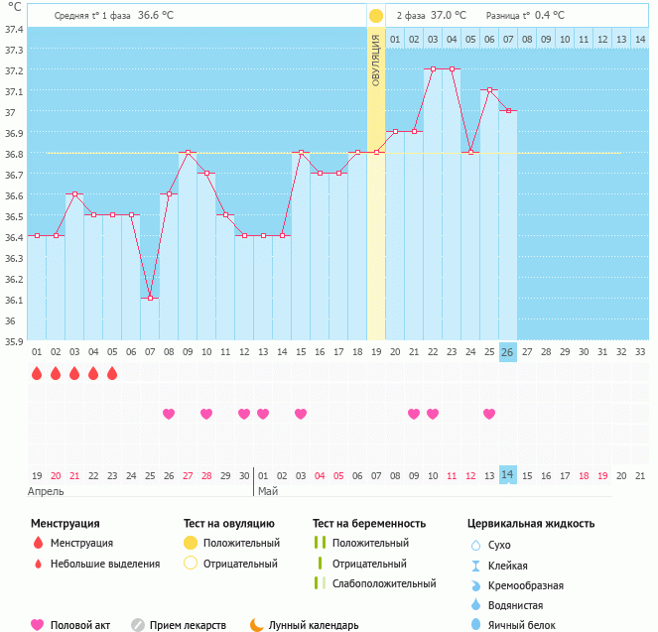The image size is (658, 632).
Task: Click the empty circle beside Отрицательный ovulation test
Action: click(x=191, y=564)
